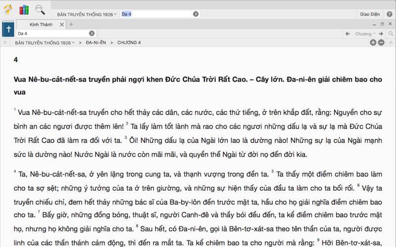
Task: Open the Library books icon
Action: (24, 10)
